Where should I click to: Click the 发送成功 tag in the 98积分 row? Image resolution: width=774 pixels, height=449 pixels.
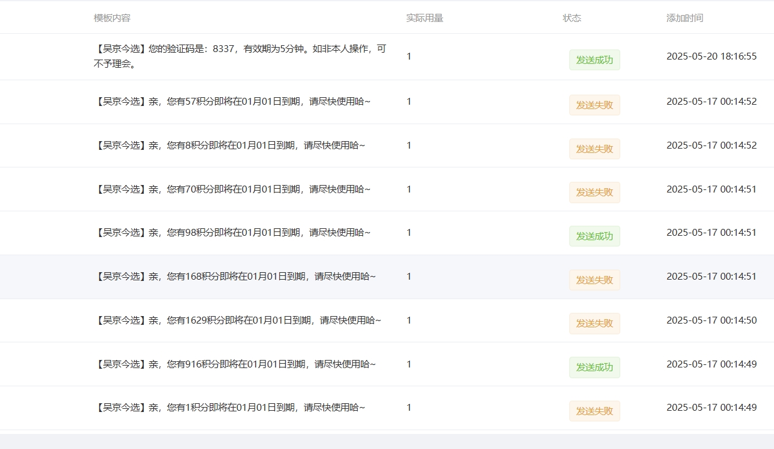tap(594, 236)
